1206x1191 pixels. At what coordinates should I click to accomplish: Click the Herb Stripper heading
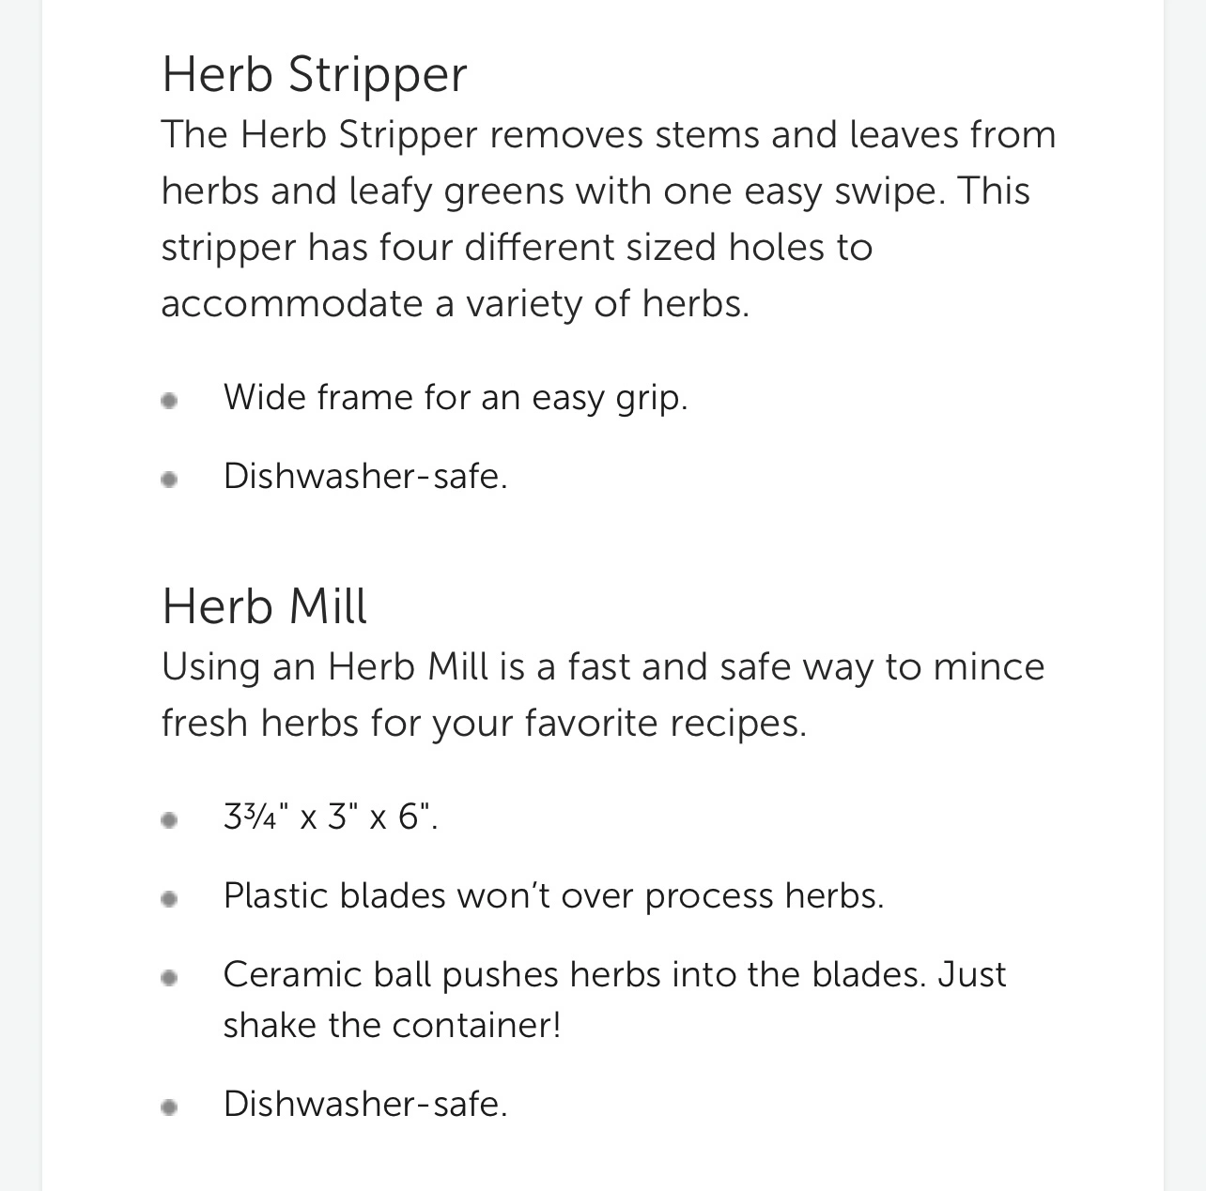click(x=314, y=74)
